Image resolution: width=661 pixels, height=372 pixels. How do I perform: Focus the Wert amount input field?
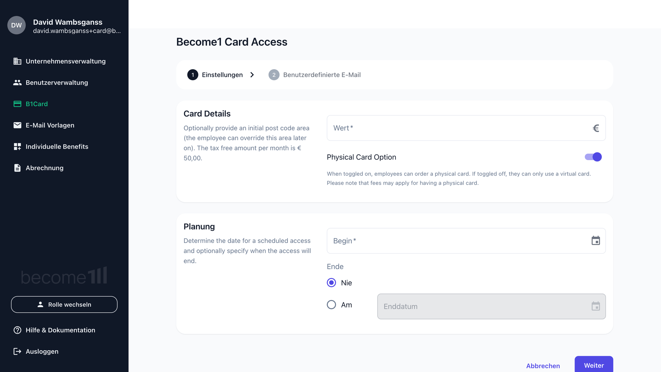(x=461, y=128)
